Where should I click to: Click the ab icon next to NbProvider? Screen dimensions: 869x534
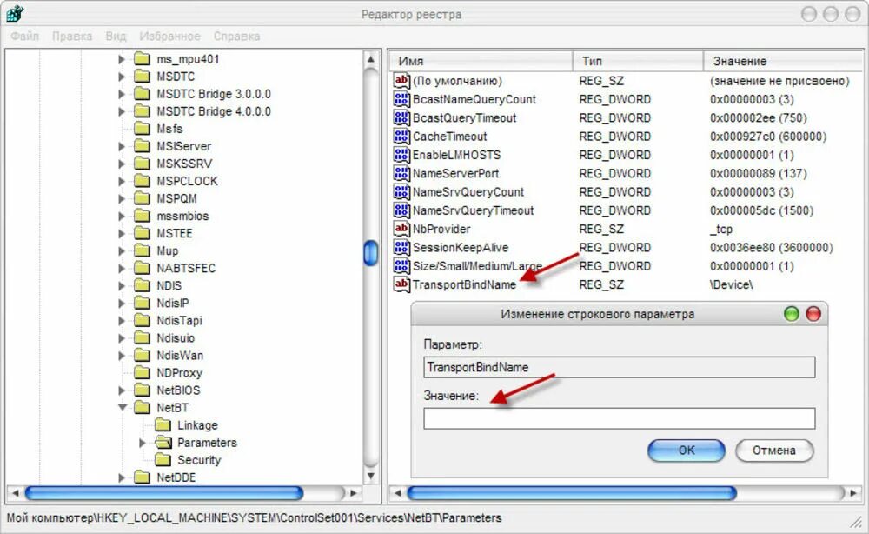(x=401, y=229)
